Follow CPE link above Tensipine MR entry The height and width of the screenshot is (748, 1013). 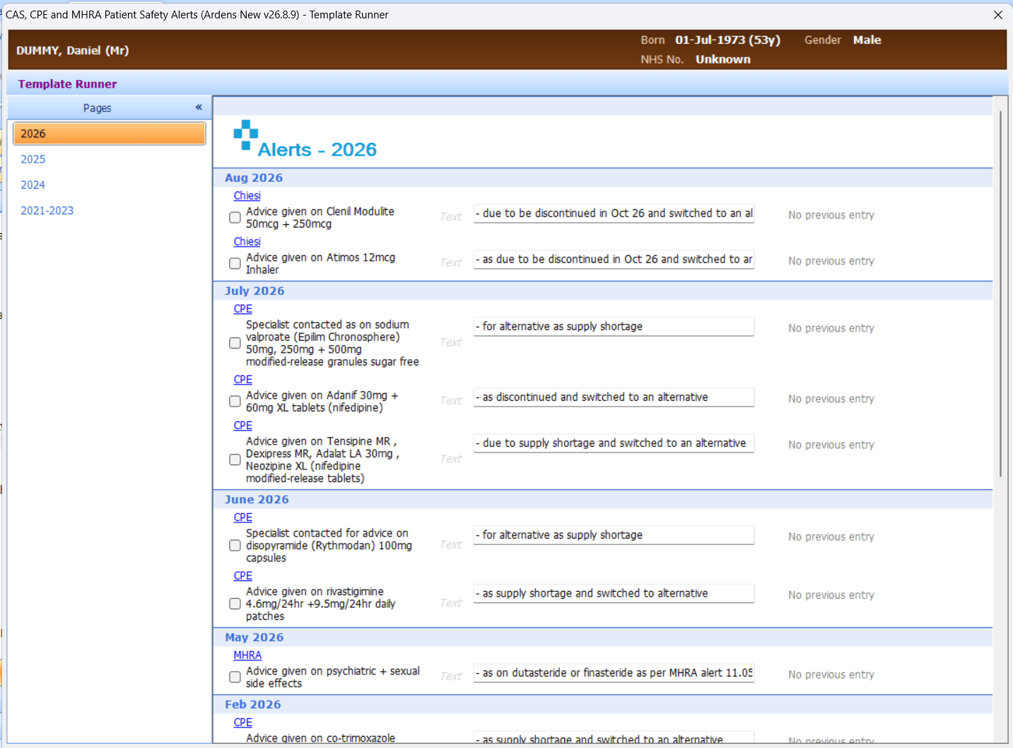point(243,426)
